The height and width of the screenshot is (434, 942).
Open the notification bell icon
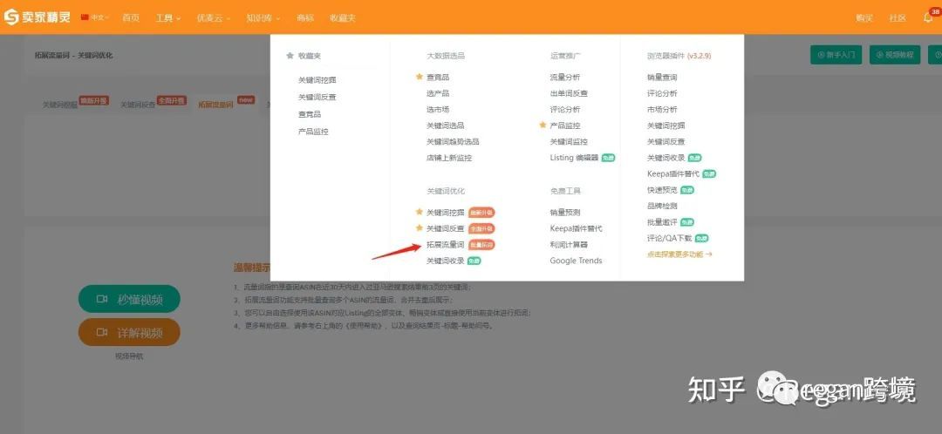coord(928,18)
